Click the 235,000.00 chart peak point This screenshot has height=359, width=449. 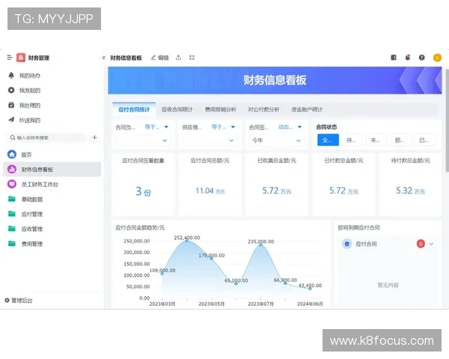(260, 245)
